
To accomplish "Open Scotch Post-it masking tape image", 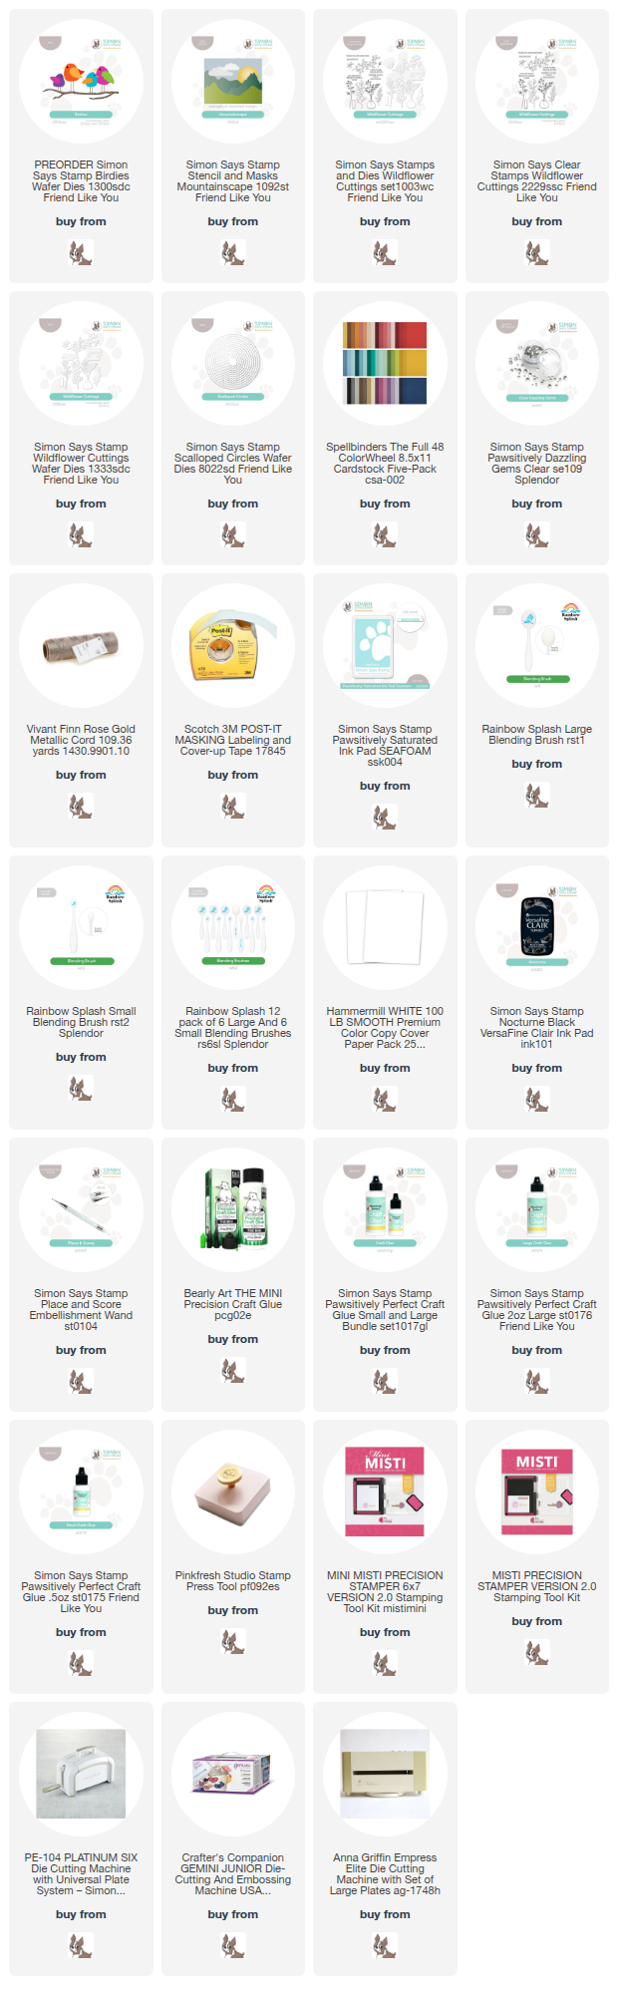I will [x=233, y=647].
